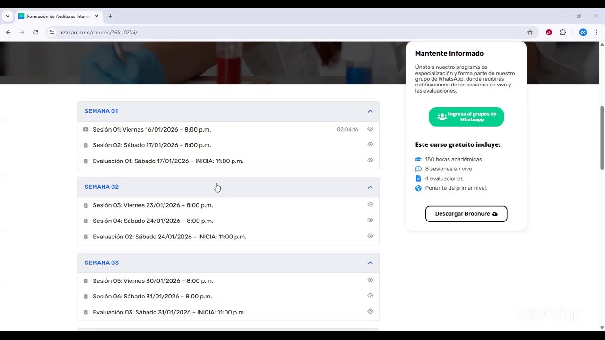This screenshot has width=605, height=340.
Task: Toggle the eye icon for Sesión 01
Action: [x=371, y=129]
